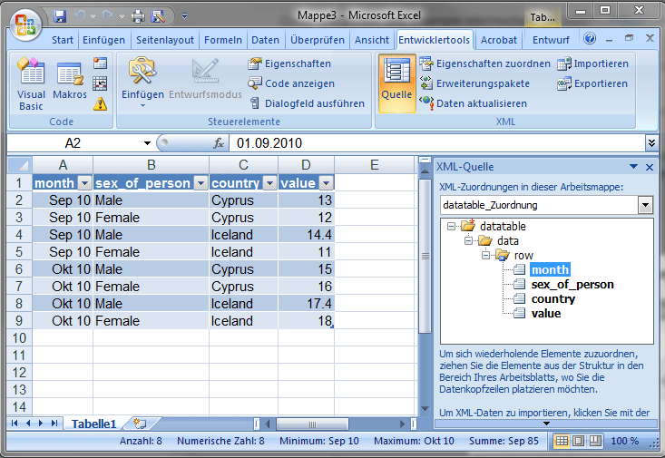665x458 pixels.
Task: Select cell with value 14.4
Action: [x=307, y=235]
